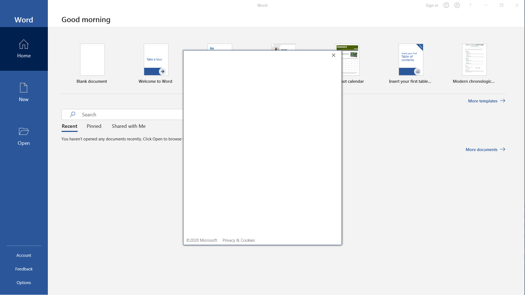Click the Feedback icon in sidebar
This screenshot has width=525, height=295.
(x=24, y=268)
